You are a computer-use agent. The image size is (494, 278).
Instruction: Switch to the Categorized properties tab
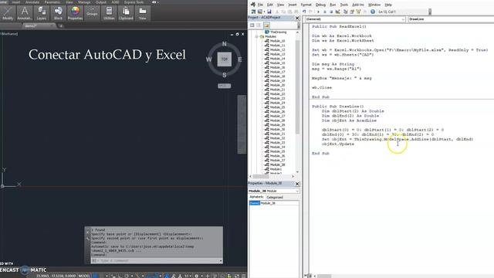[275, 198]
